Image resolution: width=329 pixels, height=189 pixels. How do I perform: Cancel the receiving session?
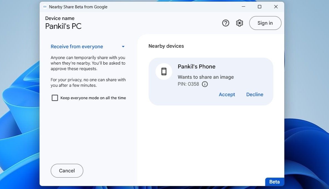(x=67, y=171)
